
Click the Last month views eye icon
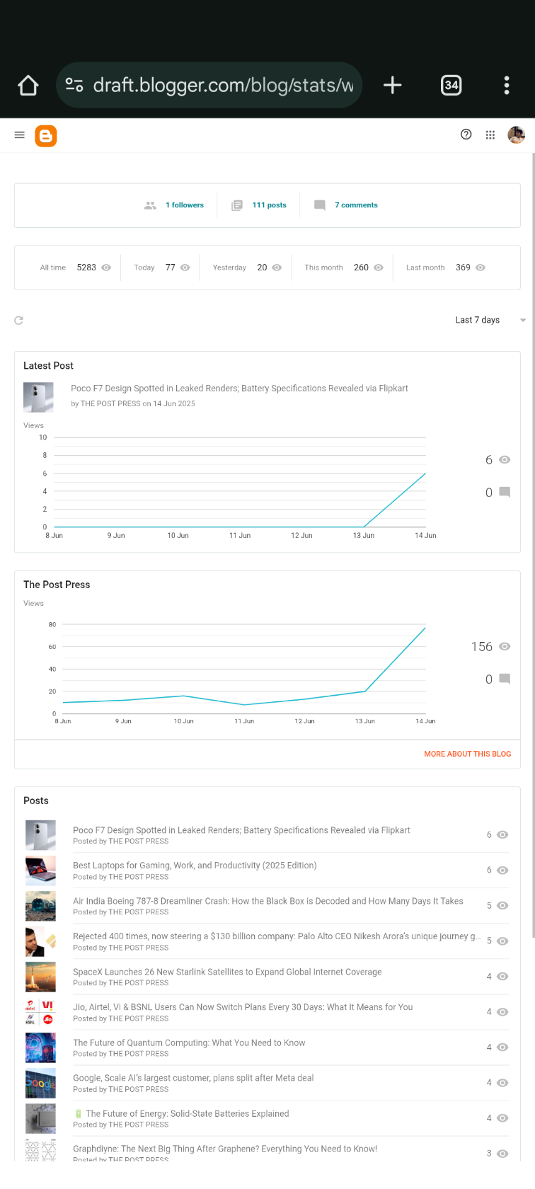pyautogui.click(x=481, y=268)
